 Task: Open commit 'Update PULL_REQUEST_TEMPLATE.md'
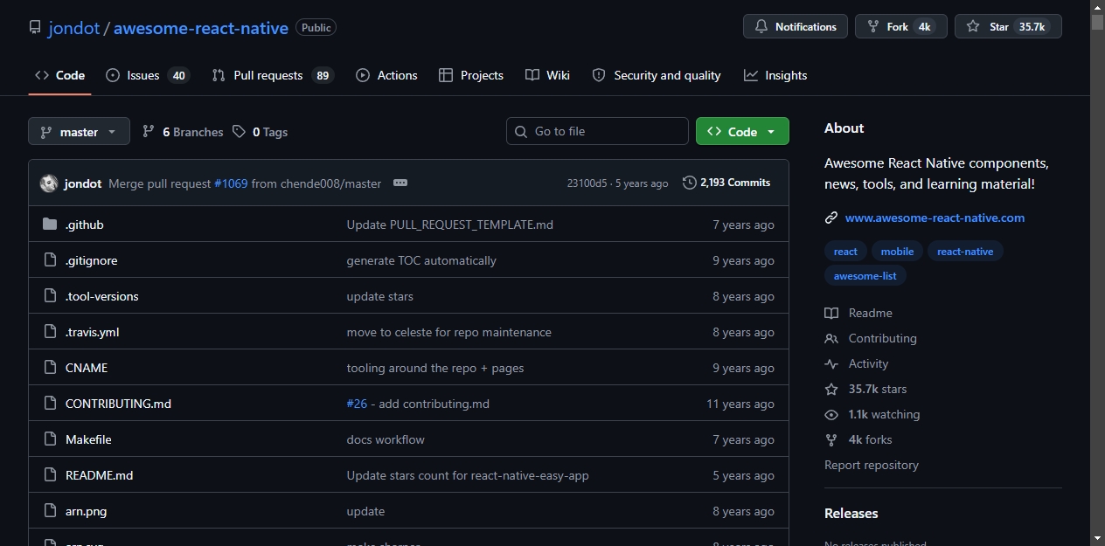coord(450,225)
